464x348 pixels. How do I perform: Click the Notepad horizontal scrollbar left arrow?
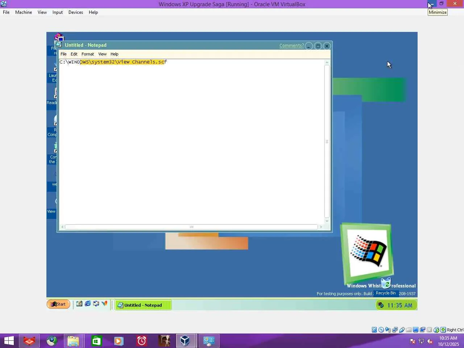(62, 227)
